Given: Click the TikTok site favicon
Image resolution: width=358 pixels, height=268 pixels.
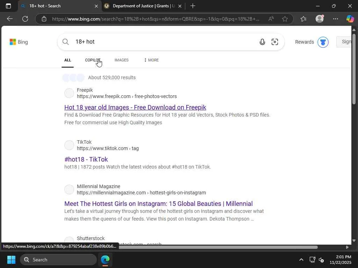Looking at the screenshot, I should (x=69, y=145).
